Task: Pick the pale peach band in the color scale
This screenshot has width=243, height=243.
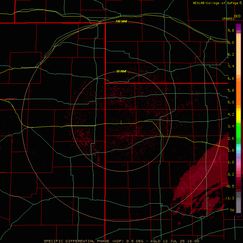Action: point(238,55)
